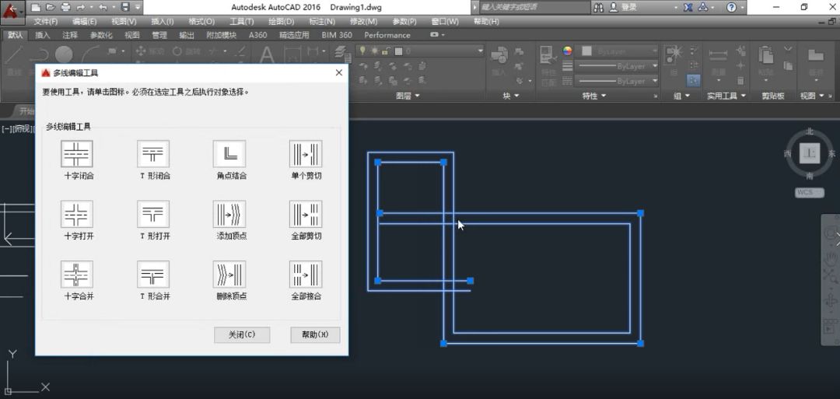
Task: Click the Measure tool in 实用工具 panel
Action: 718,54
